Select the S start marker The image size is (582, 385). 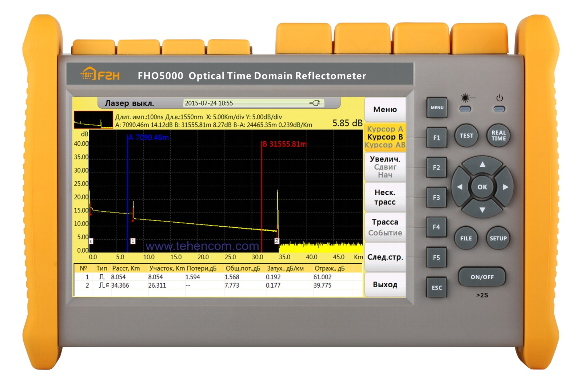click(x=91, y=241)
